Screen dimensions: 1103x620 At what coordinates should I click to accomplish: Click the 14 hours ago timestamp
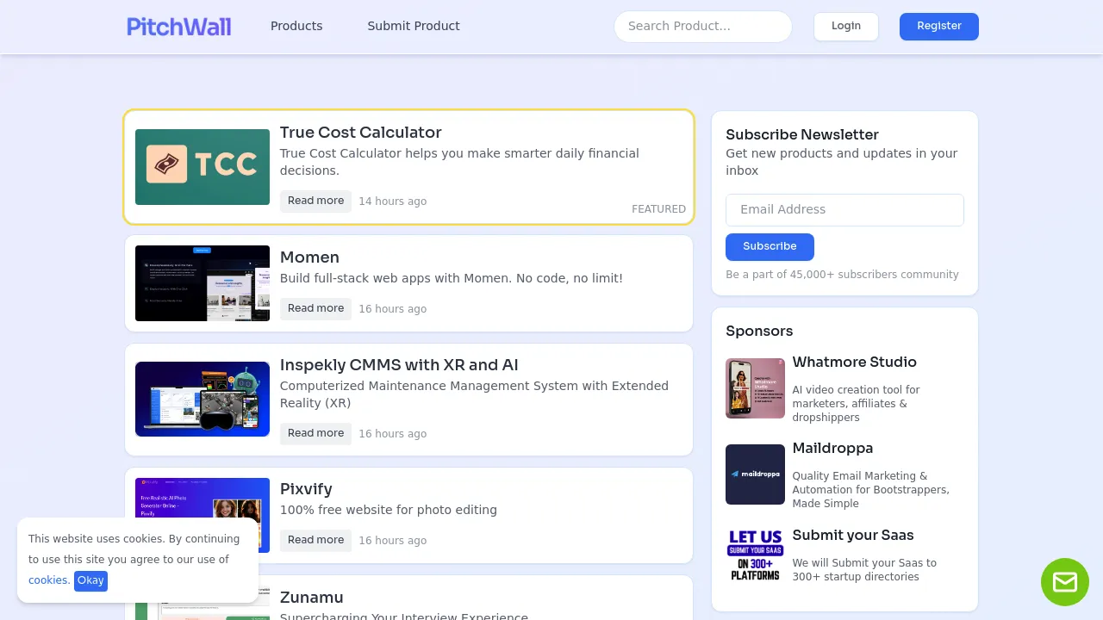(392, 201)
